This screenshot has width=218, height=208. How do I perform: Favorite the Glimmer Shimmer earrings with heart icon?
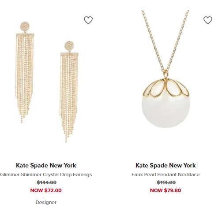(x=88, y=20)
